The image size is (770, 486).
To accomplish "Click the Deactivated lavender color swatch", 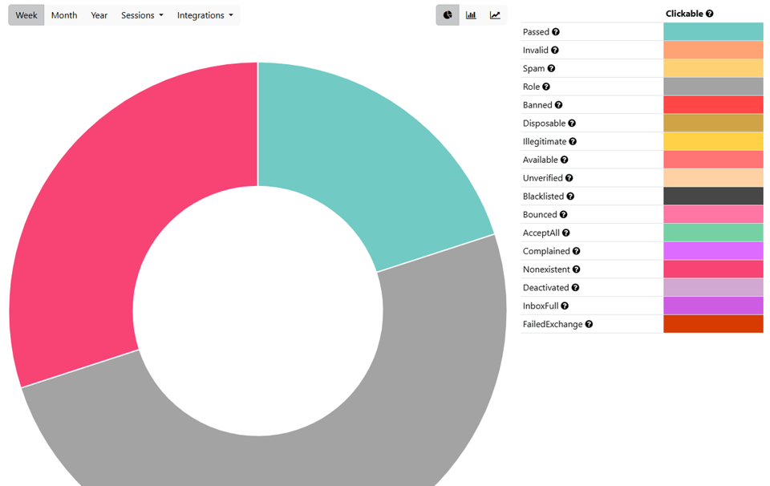I will (713, 287).
